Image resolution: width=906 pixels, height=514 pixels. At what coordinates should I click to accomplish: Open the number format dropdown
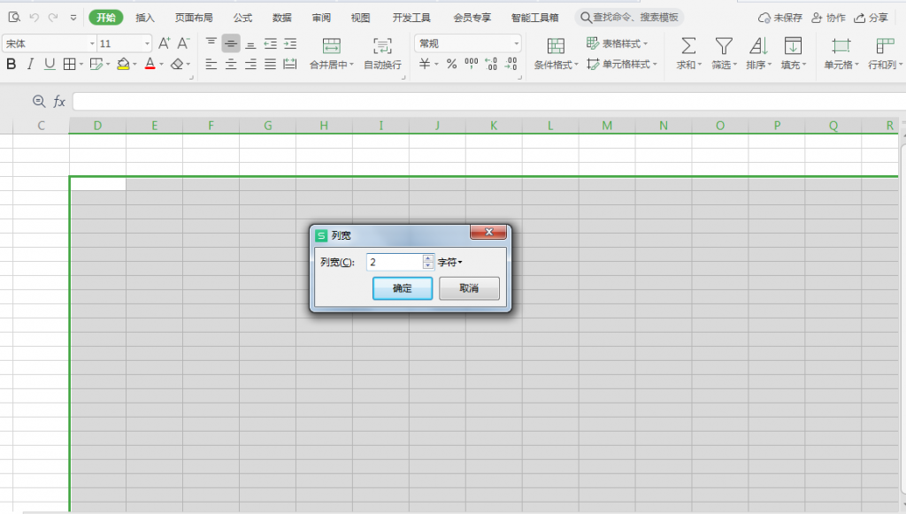tap(516, 43)
